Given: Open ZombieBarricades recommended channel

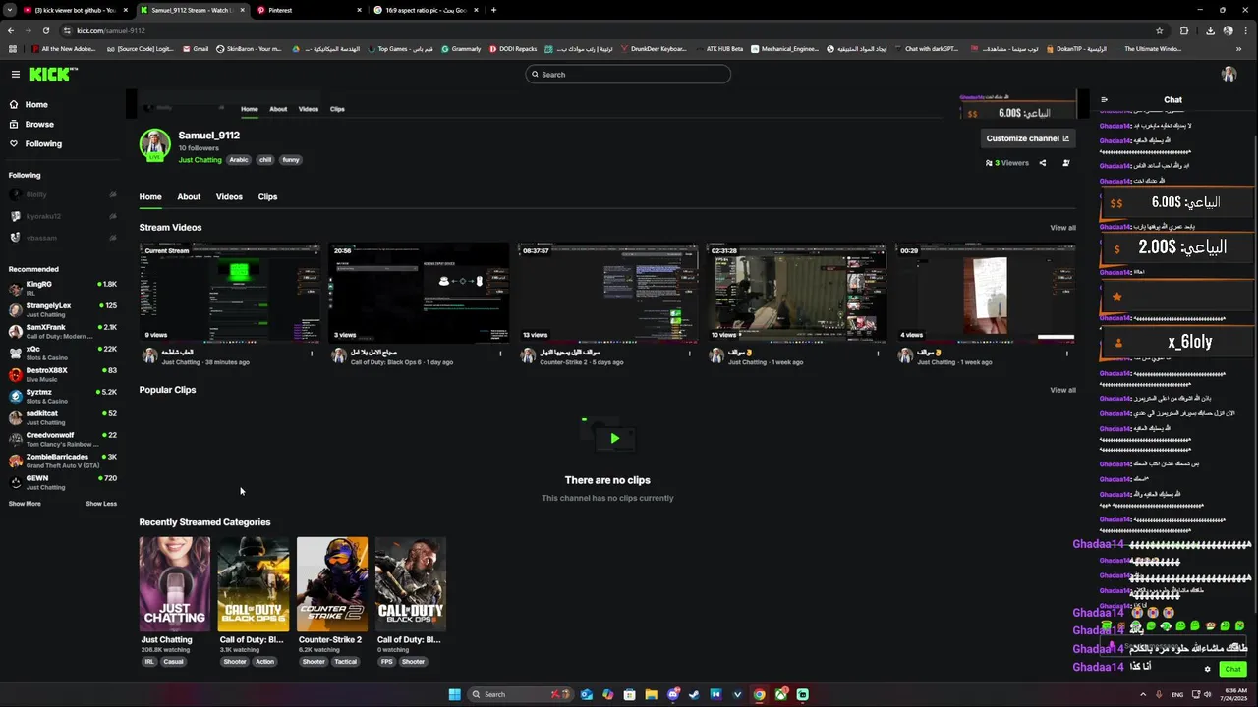Looking at the screenshot, I should (63, 461).
